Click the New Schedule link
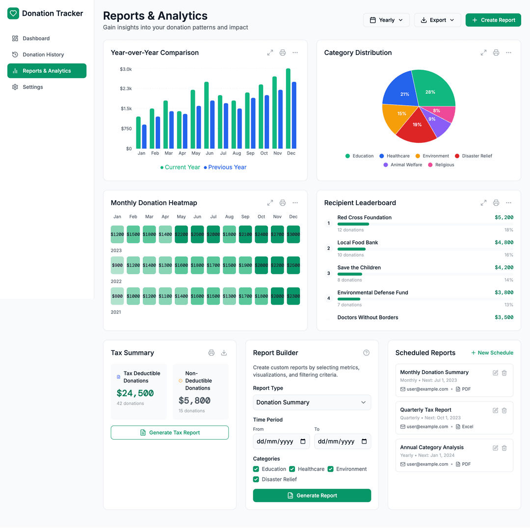 tap(492, 353)
